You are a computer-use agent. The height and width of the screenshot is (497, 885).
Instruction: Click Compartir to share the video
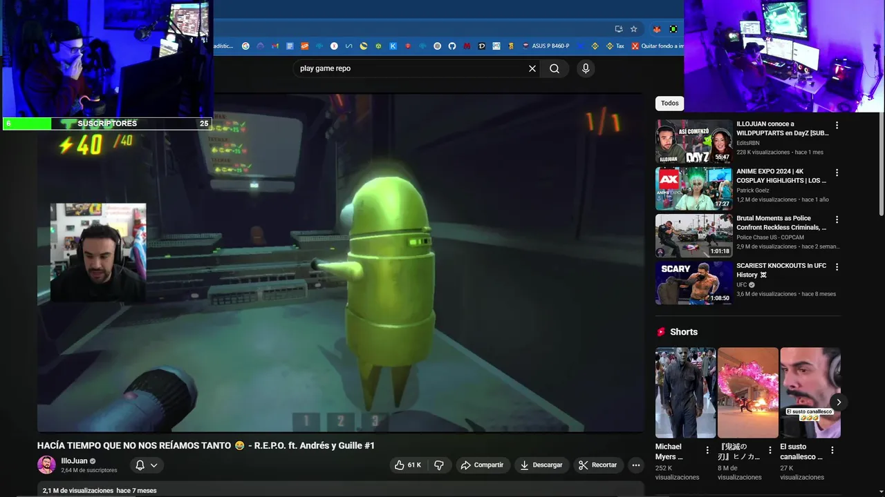click(482, 465)
